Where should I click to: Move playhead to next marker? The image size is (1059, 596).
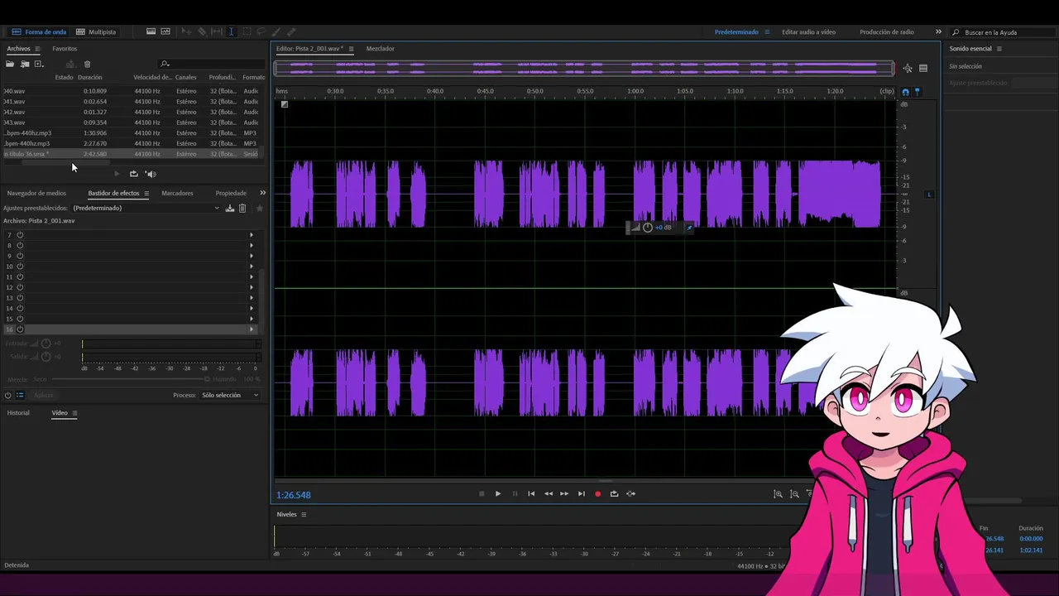point(581,494)
